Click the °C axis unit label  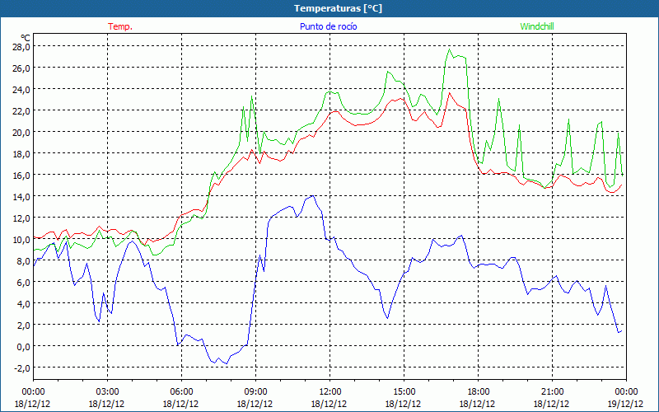click(x=26, y=37)
